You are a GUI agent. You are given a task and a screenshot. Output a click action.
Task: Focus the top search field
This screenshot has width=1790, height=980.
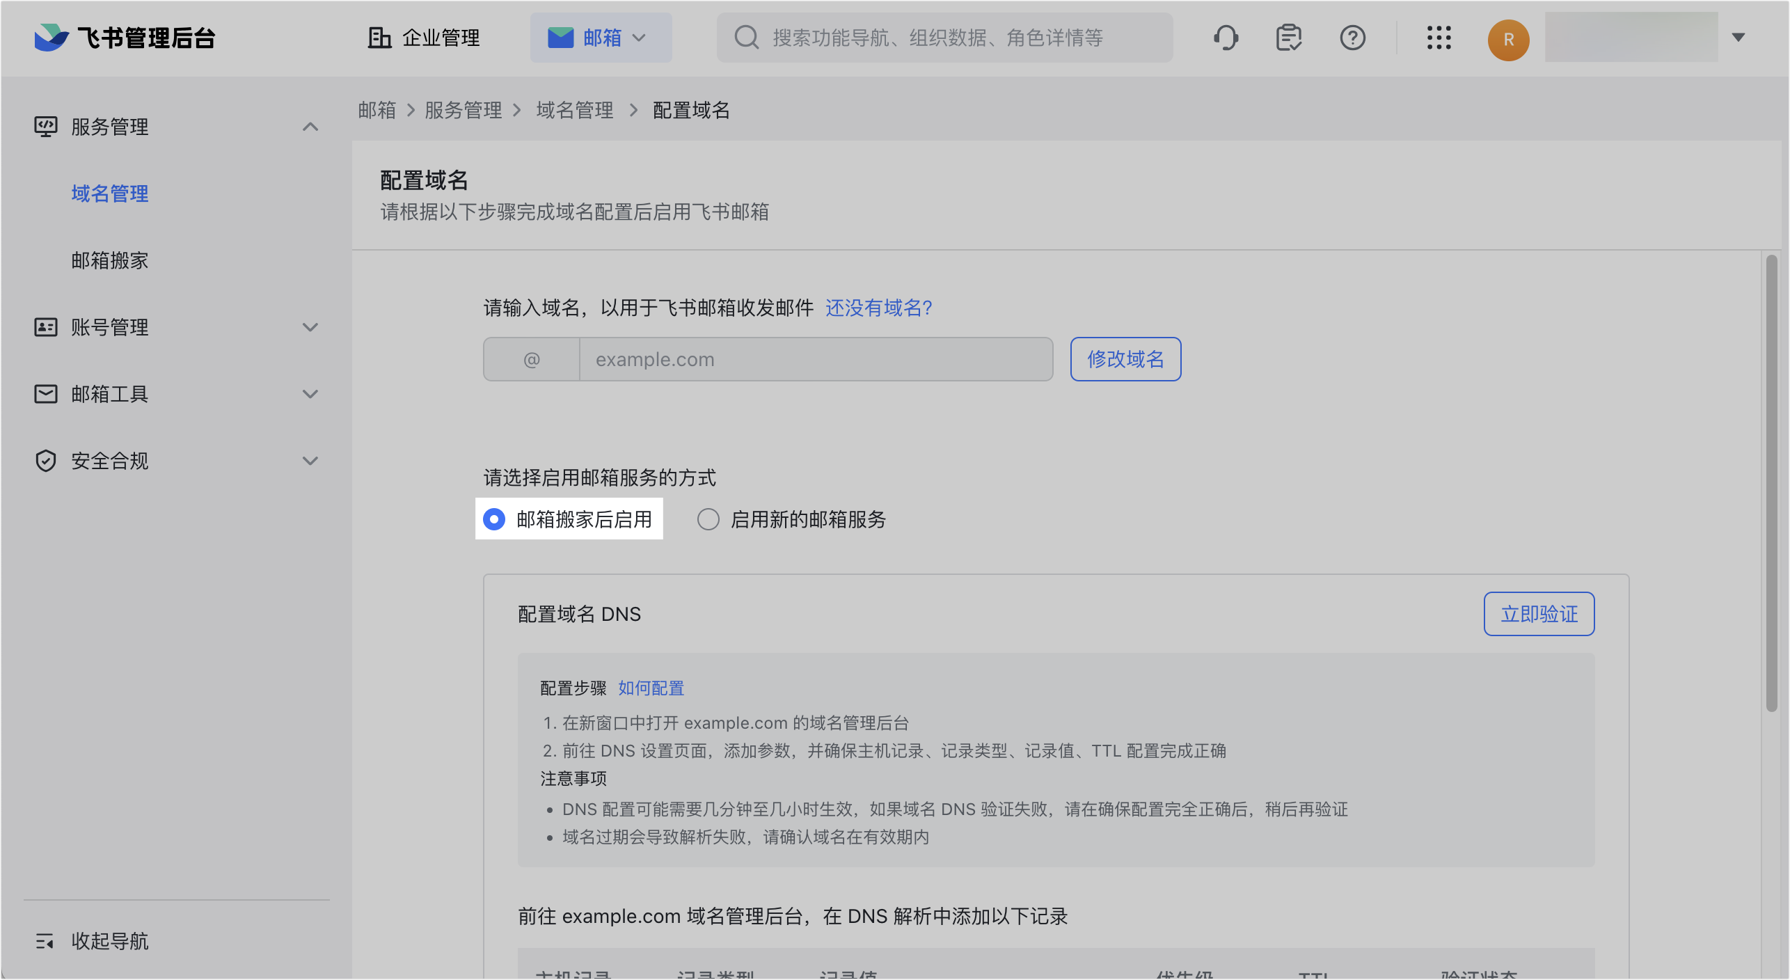944,38
